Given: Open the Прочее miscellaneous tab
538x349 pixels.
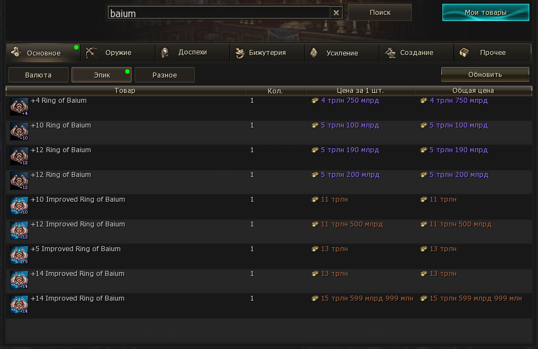Looking at the screenshot, I should pos(492,53).
